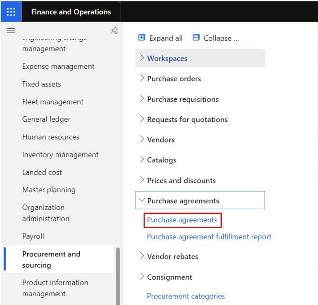Open the Purchase agreement fulfillment report
The height and width of the screenshot is (305, 318).
pos(208,237)
